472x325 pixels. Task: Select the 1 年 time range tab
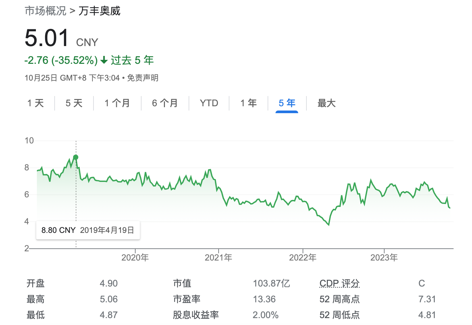click(249, 103)
